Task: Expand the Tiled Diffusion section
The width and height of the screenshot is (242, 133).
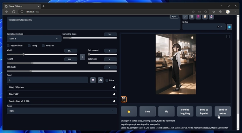Action: point(62,87)
